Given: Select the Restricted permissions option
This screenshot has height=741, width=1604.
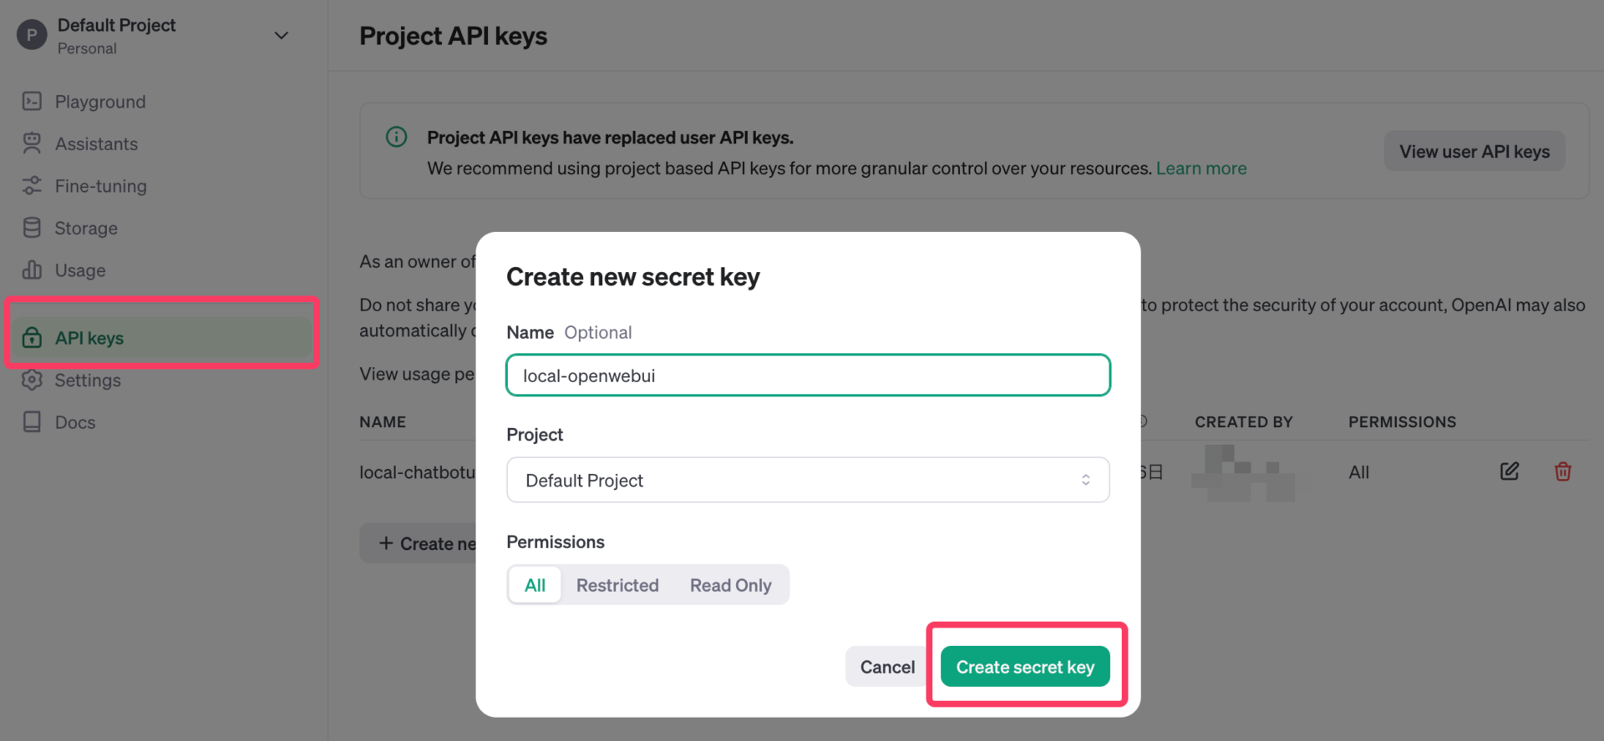Looking at the screenshot, I should coord(617,585).
